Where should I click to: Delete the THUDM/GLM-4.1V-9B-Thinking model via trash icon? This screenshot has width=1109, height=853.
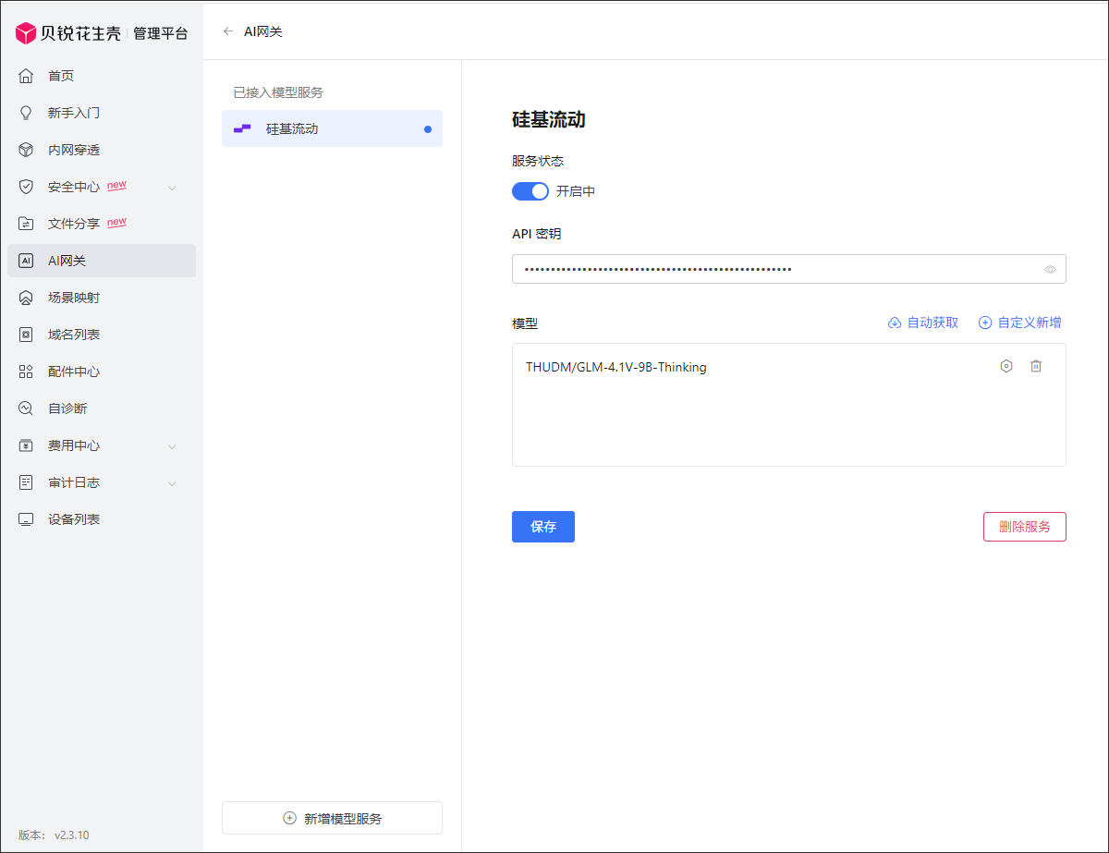(x=1036, y=366)
